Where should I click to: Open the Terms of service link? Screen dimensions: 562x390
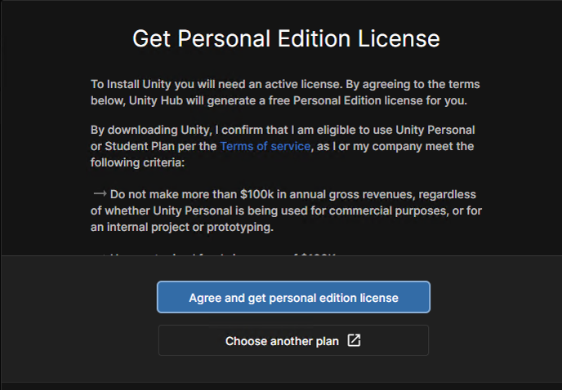tap(265, 146)
